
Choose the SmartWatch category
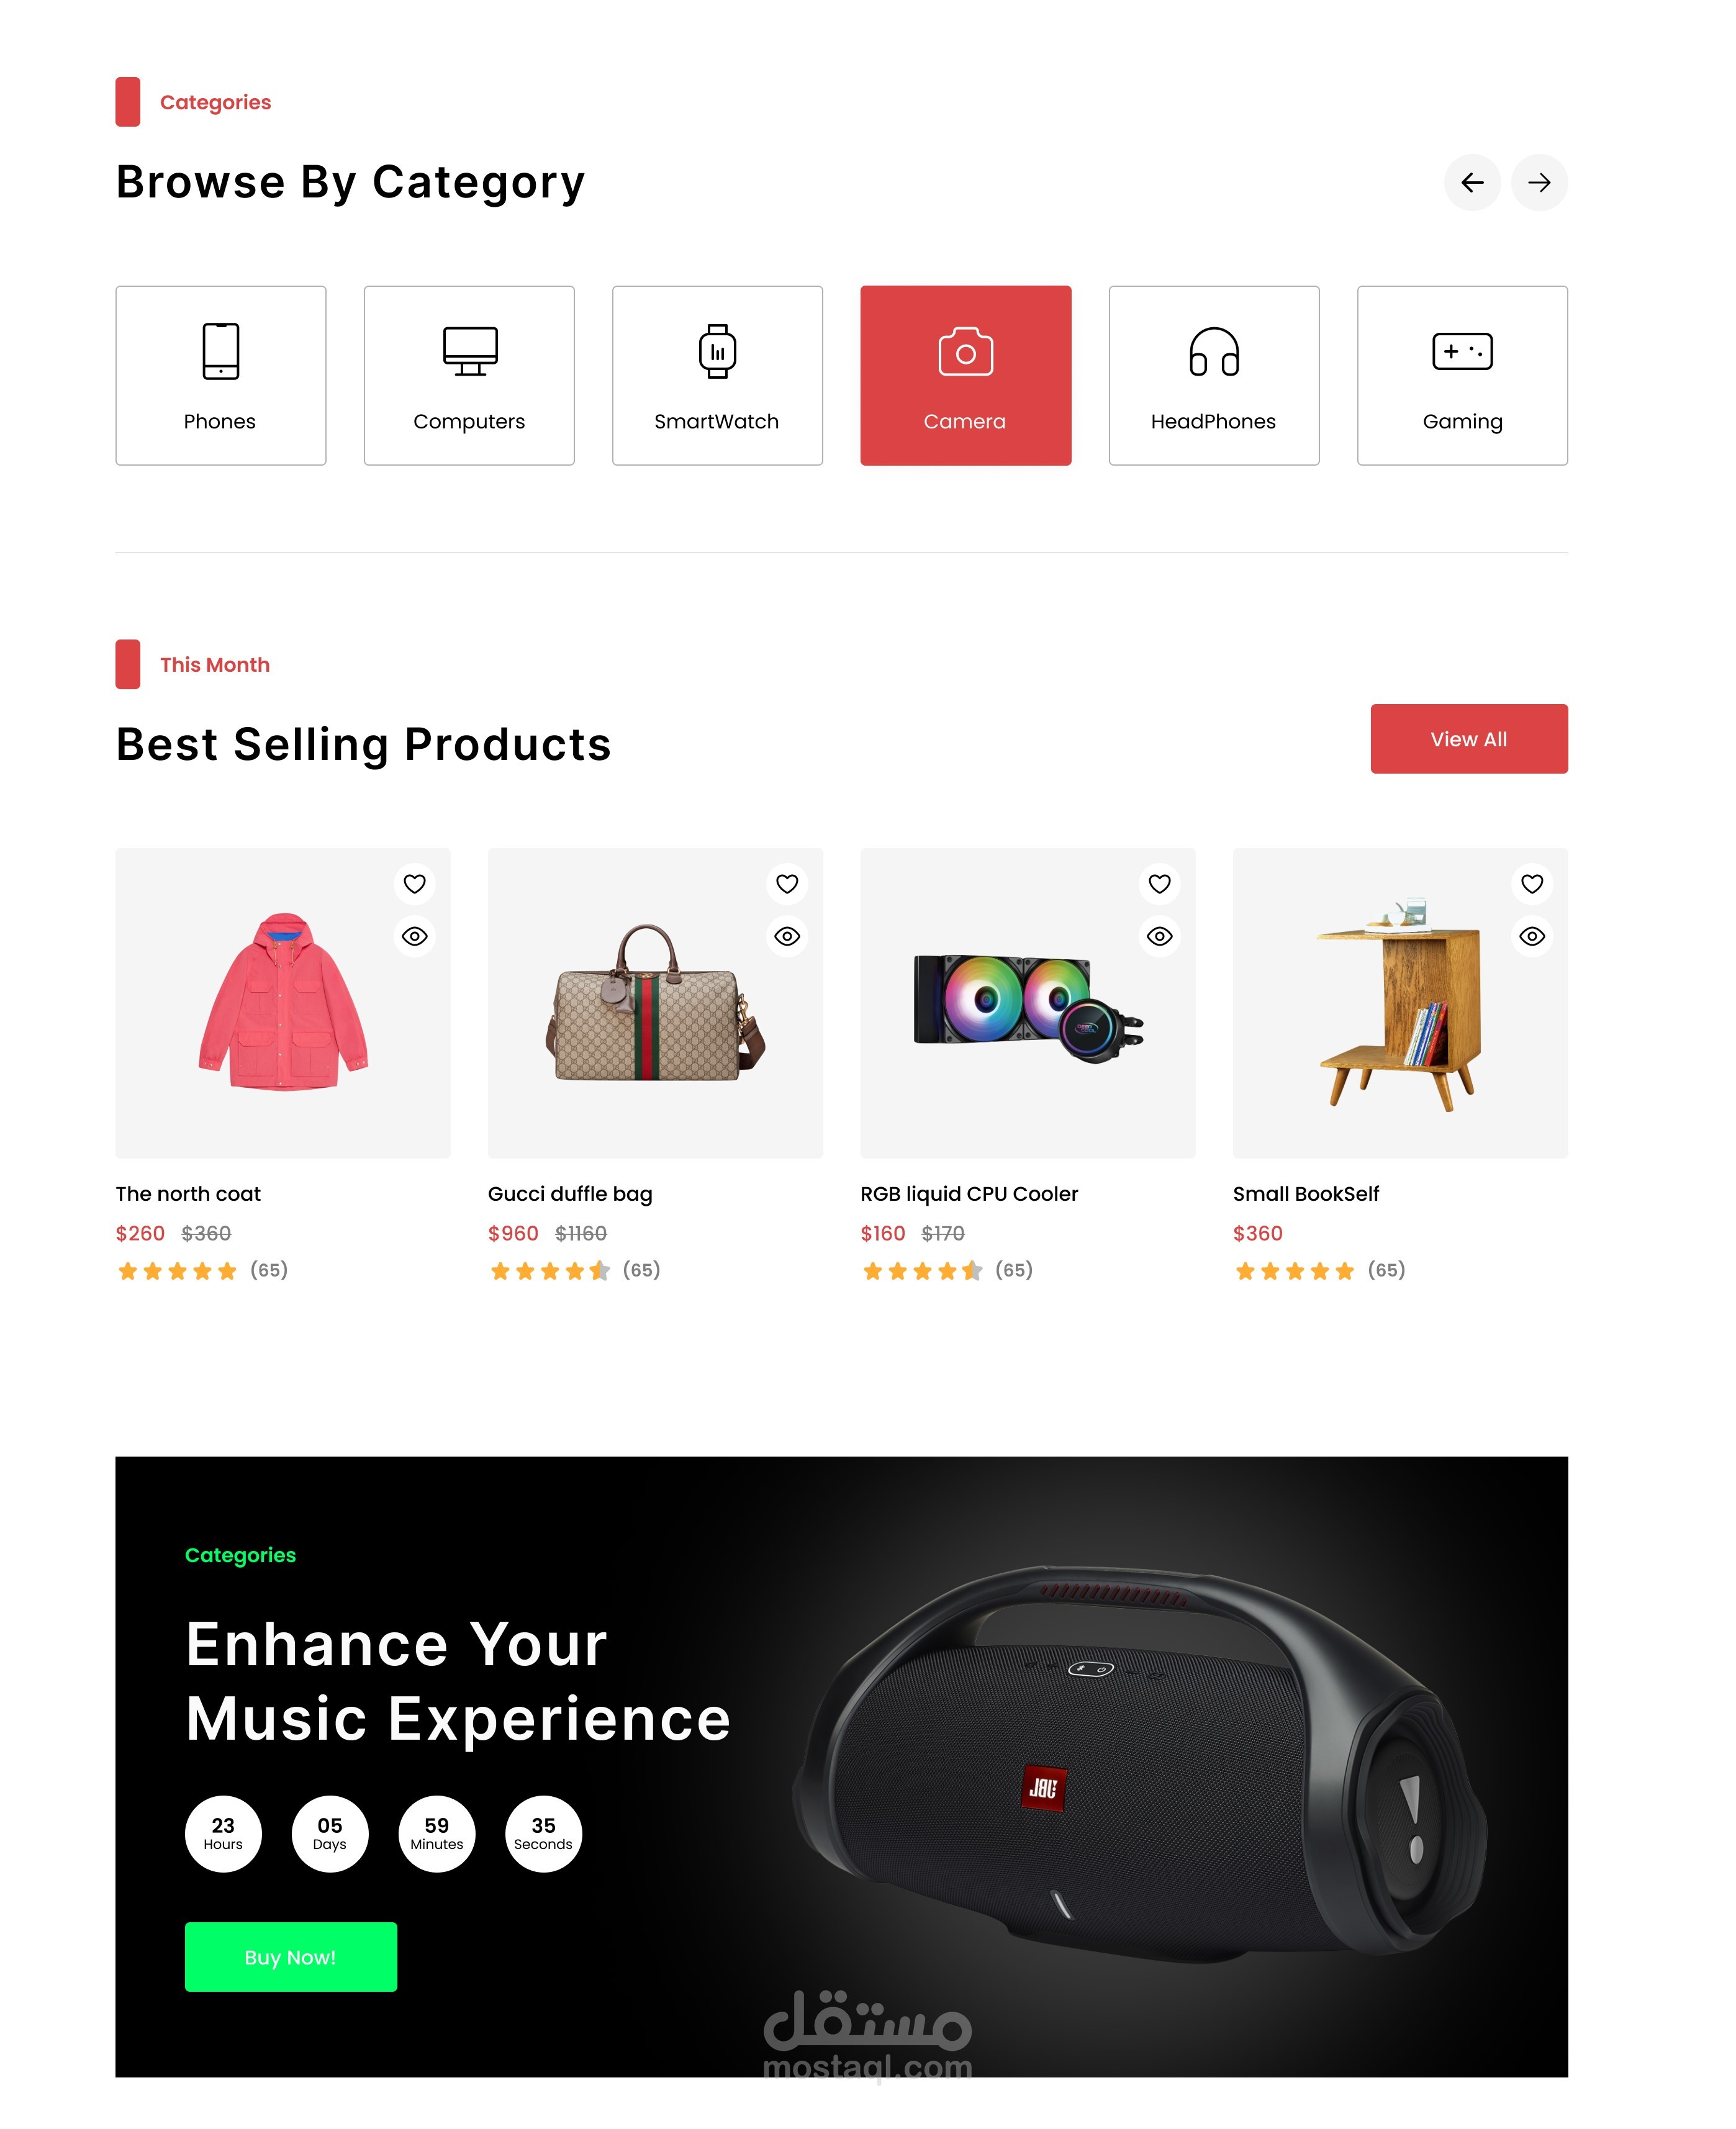click(x=717, y=375)
